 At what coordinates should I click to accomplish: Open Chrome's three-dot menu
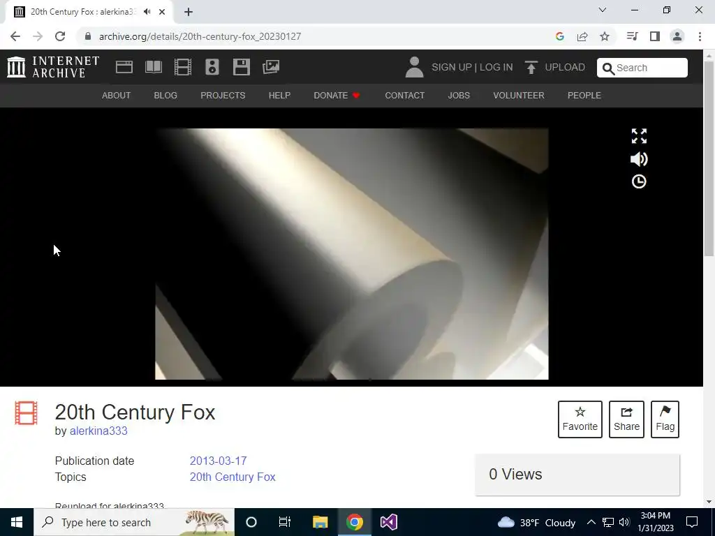click(700, 36)
